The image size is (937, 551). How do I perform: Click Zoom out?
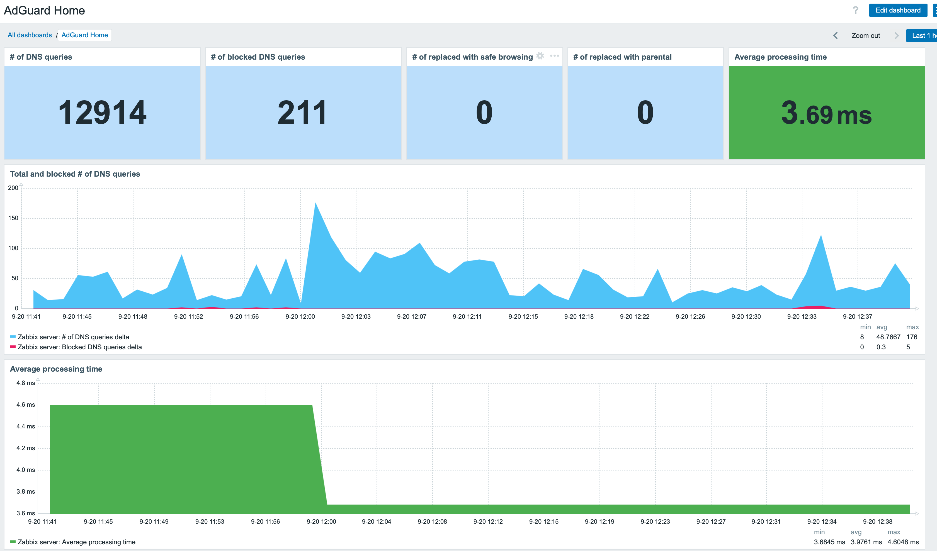(x=866, y=35)
